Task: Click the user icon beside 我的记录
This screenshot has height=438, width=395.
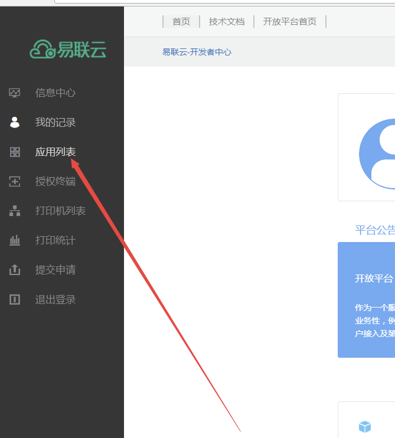Action: (15, 122)
